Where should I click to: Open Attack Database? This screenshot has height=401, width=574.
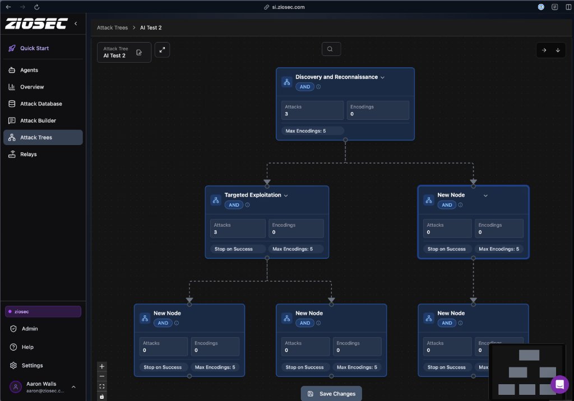pyautogui.click(x=41, y=104)
